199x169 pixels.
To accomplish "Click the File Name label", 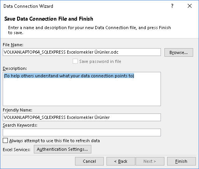I will 13,45.
